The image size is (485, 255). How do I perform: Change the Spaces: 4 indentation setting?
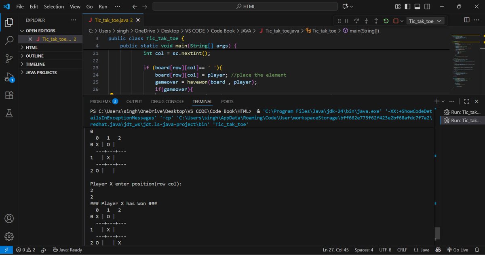coord(364,250)
